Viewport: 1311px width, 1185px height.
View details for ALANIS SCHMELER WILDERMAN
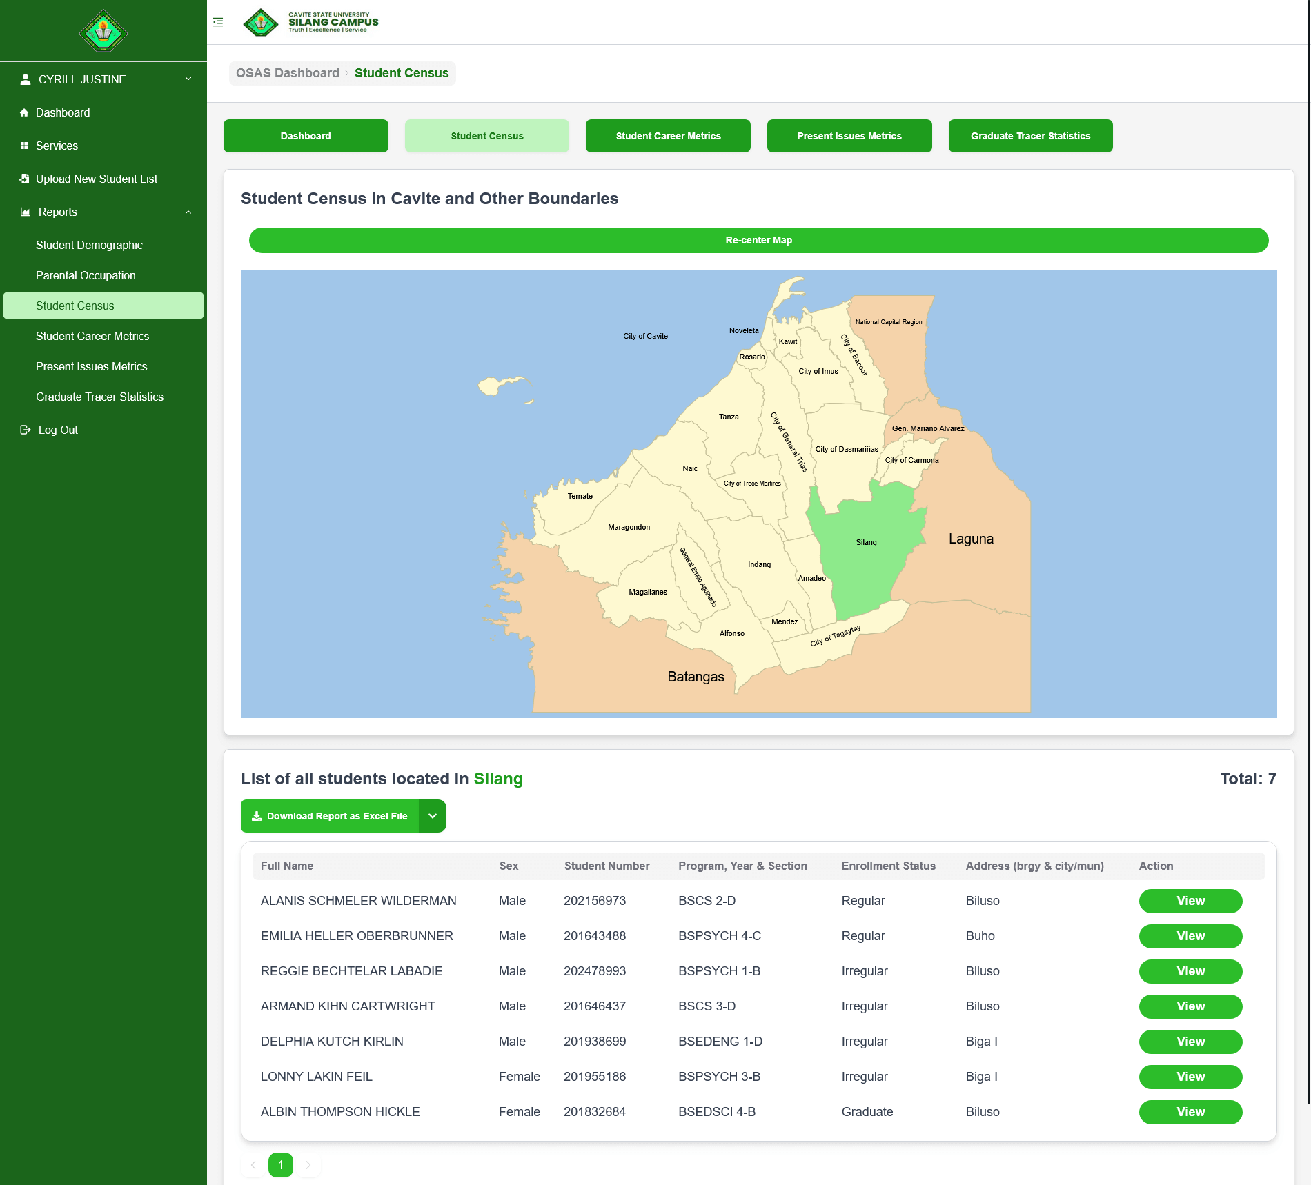tap(1190, 901)
